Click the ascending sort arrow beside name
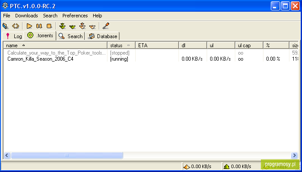The width and height of the screenshot is (302, 172). click(x=23, y=45)
